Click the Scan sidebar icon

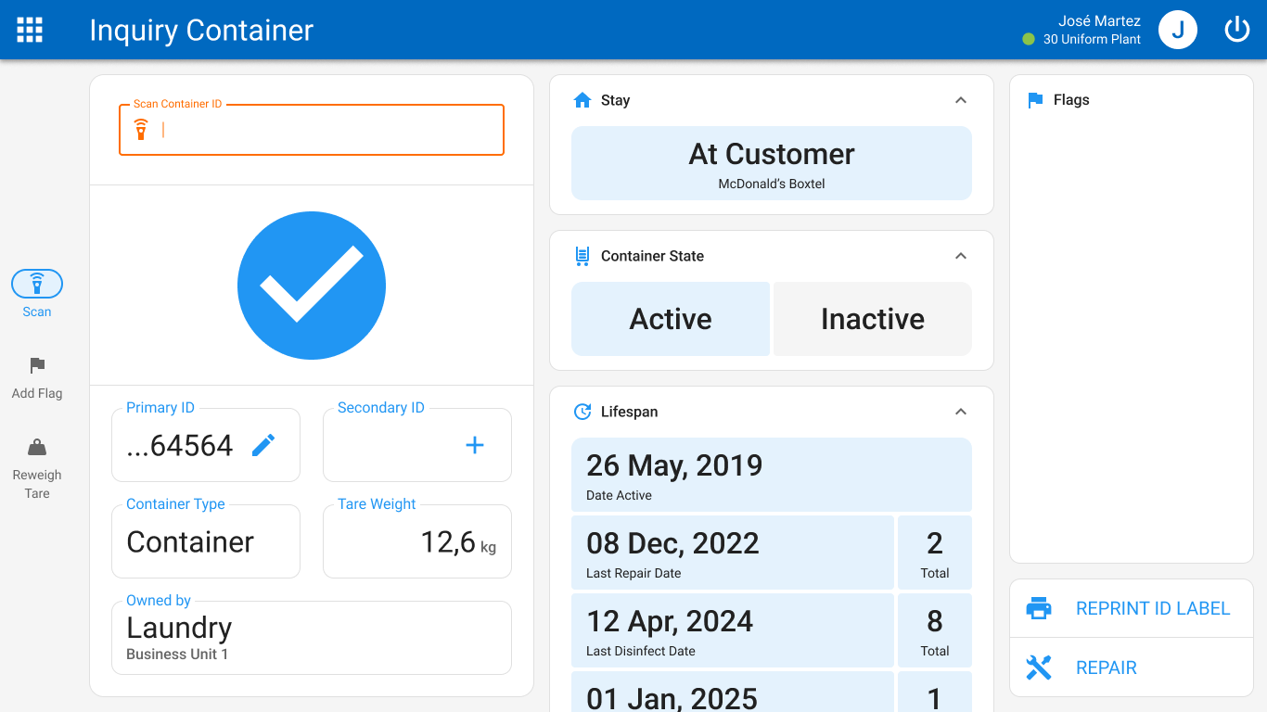tap(37, 283)
